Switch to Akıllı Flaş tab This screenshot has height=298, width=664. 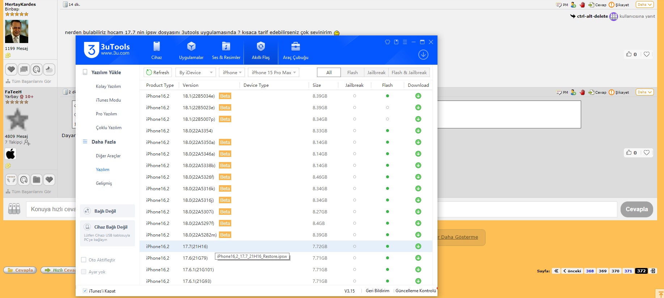[x=261, y=50]
